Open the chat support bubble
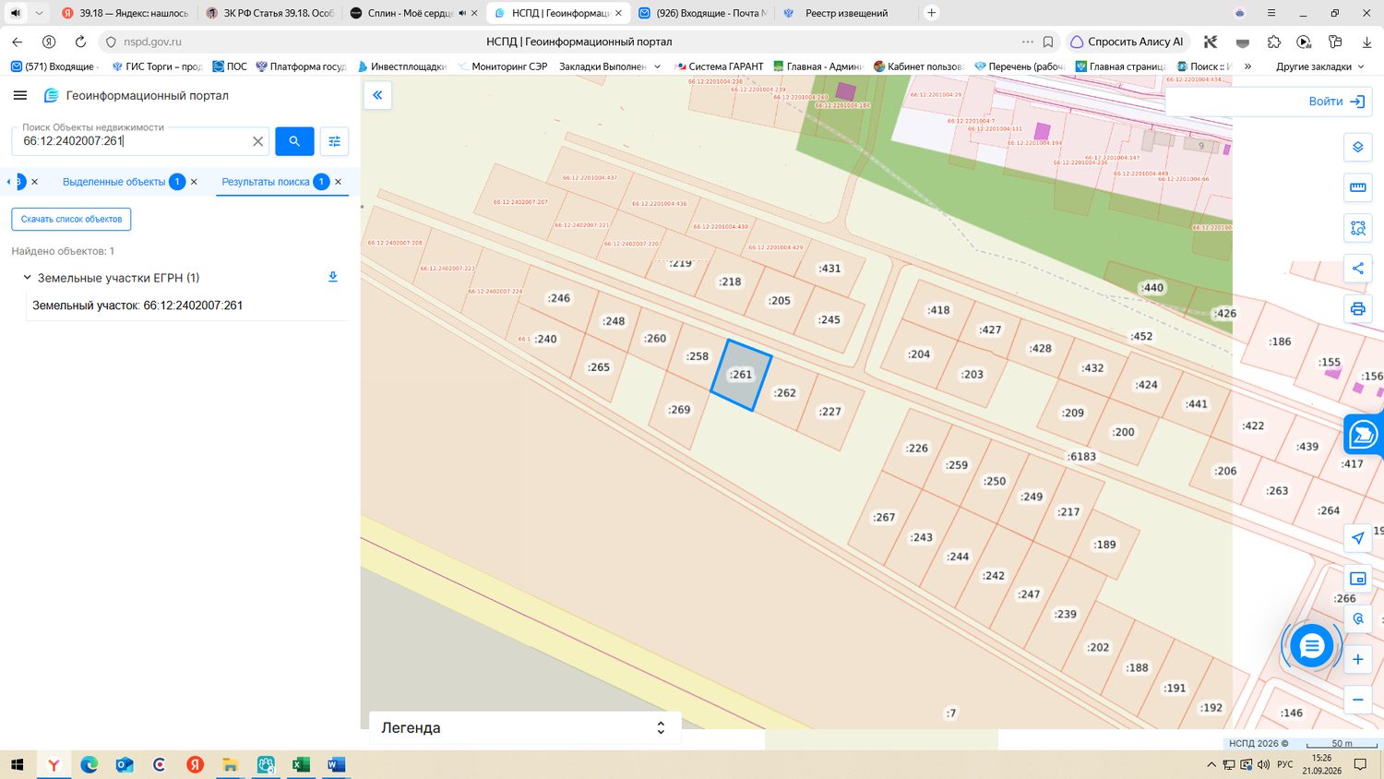1384x779 pixels. (1311, 646)
